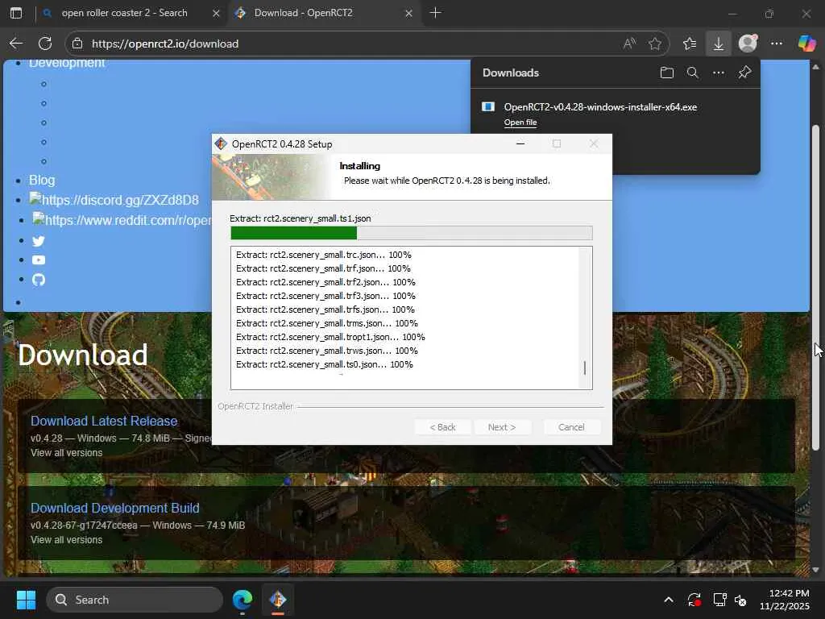Launch the Copilot sidebar icon
The image size is (825, 619).
coord(806,44)
